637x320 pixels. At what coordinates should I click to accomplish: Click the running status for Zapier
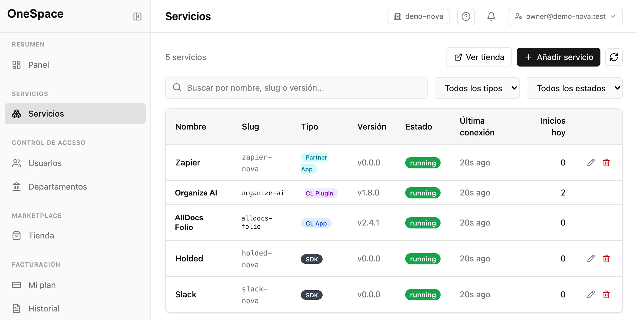[423, 163]
